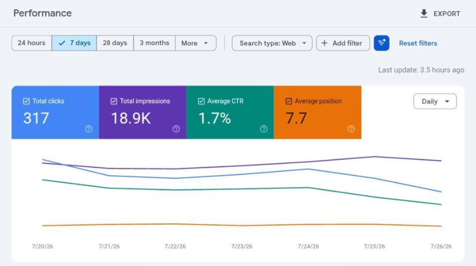Open the Daily granularity dropdown
The width and height of the screenshot is (476, 266).
point(435,101)
